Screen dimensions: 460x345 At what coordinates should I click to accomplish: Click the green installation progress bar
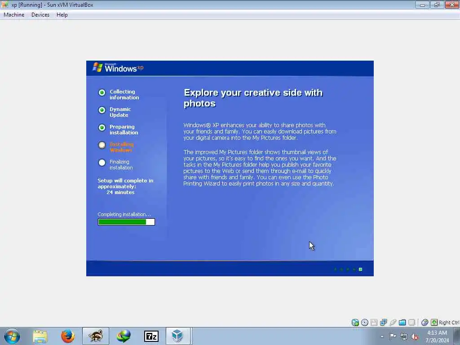tap(126, 222)
